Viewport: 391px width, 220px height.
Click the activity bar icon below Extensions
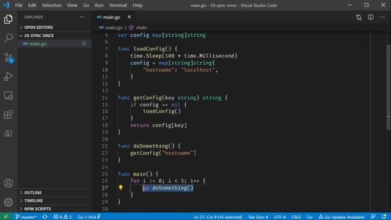coord(8,133)
